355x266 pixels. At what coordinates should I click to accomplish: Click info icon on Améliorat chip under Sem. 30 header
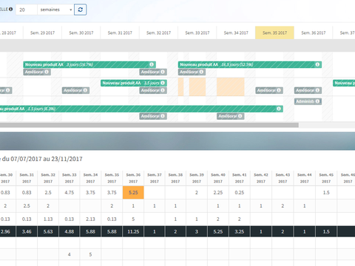tap(85, 90)
